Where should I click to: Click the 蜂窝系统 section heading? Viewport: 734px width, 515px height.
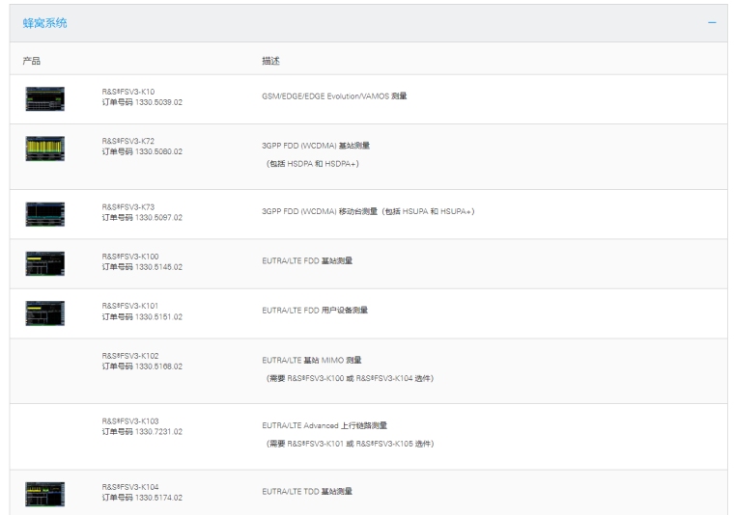45,22
